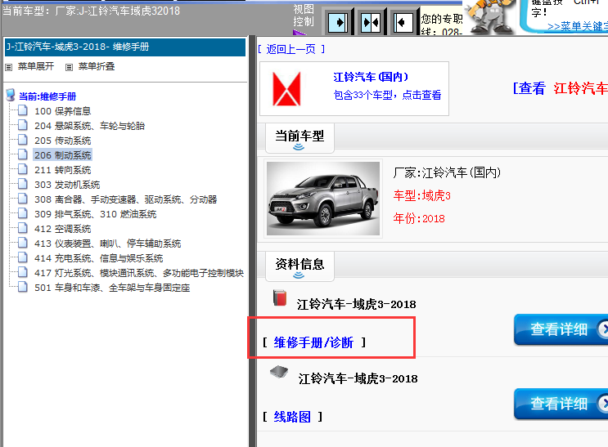Click the 当前:维修手册 root icon
The image size is (608, 447).
click(x=11, y=96)
